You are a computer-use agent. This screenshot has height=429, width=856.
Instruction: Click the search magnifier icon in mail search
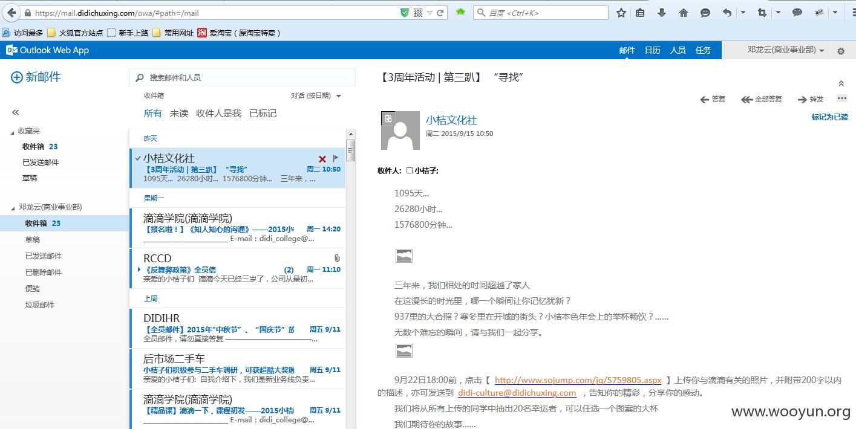click(x=140, y=77)
